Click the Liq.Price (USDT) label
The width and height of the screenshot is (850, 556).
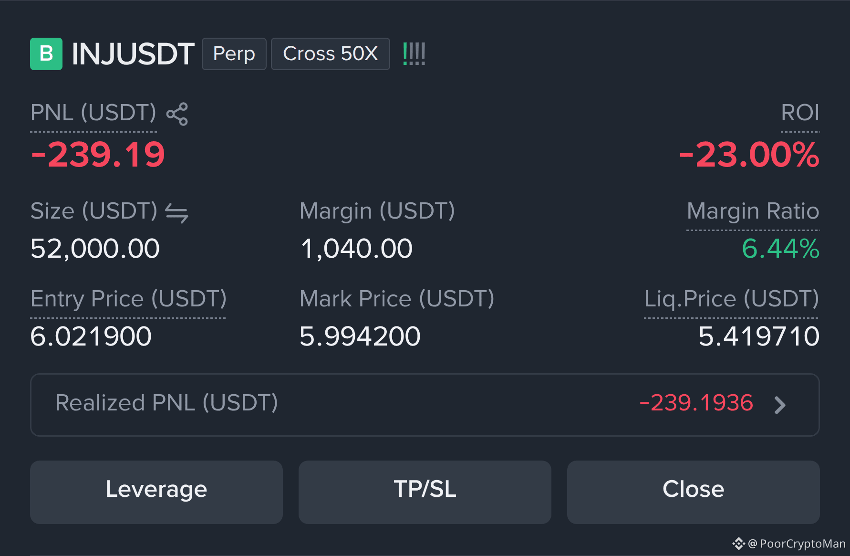[732, 299]
